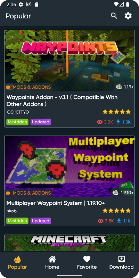Tap the Updated tag under sirob
Image resolution: width=139 pixels, height=278 pixels.
(x=41, y=221)
